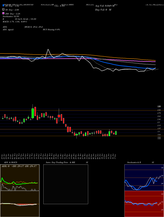Click the 'MACD: 1.79, 1.88, -0.09 C' line
Image resolution: width=164 pixels, height=217 pixels.
pyautogui.click(x=15, y=22)
